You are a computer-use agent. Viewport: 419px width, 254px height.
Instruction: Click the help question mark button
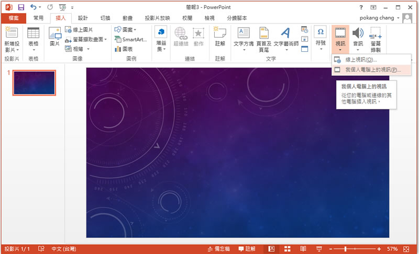point(361,7)
